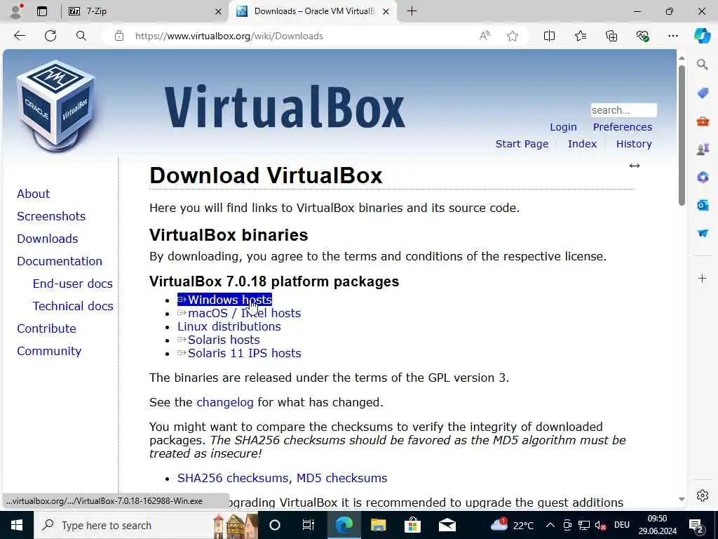Open Technical docs in the left navigation
This screenshot has height=539, width=718.
[73, 306]
